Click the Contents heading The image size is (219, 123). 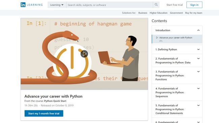click(x=159, y=21)
